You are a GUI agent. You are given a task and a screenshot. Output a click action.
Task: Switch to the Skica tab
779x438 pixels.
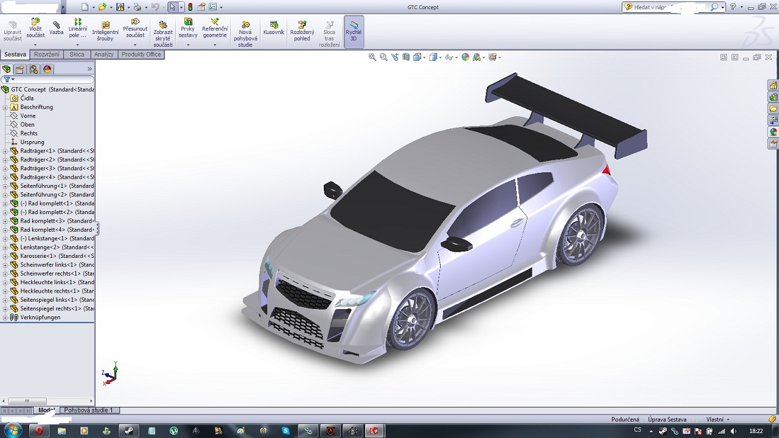(x=77, y=55)
